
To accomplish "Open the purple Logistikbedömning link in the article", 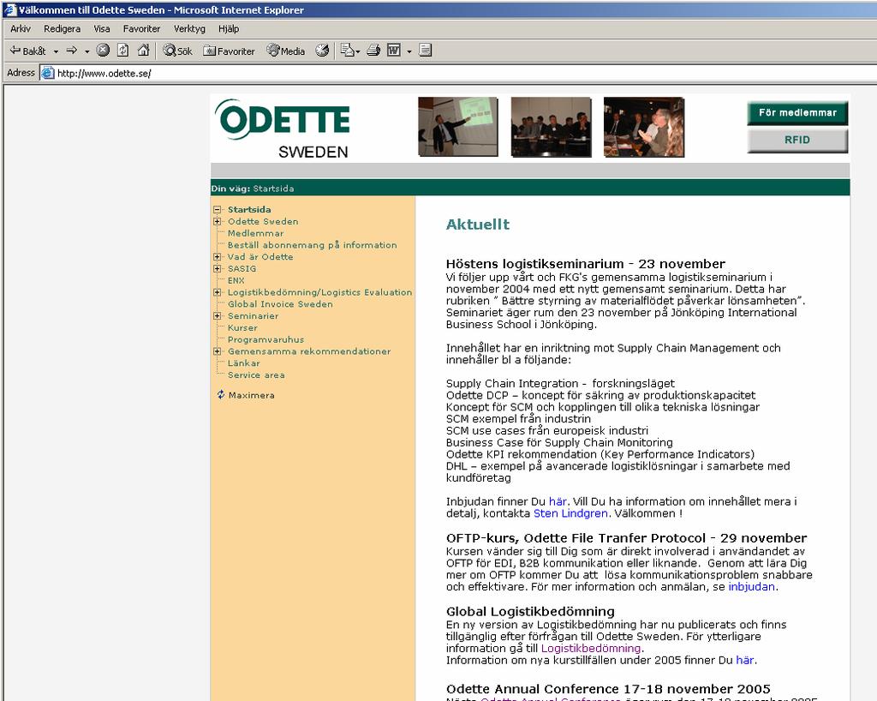I will coord(591,648).
